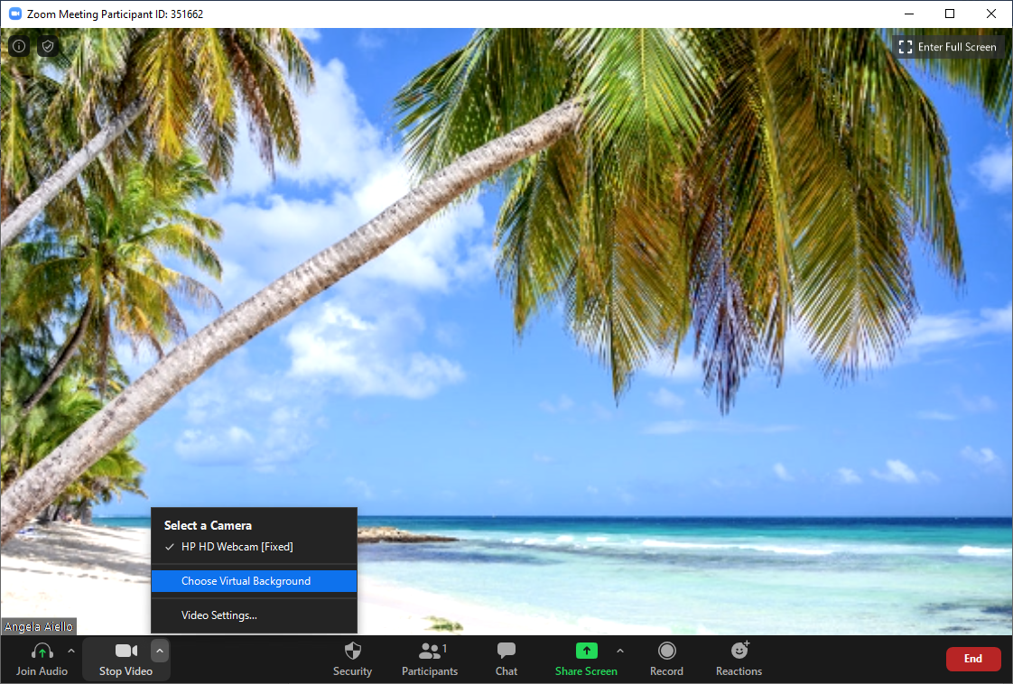Click the Angela Aiello name label
Screen dimensions: 1013x684
(39, 626)
